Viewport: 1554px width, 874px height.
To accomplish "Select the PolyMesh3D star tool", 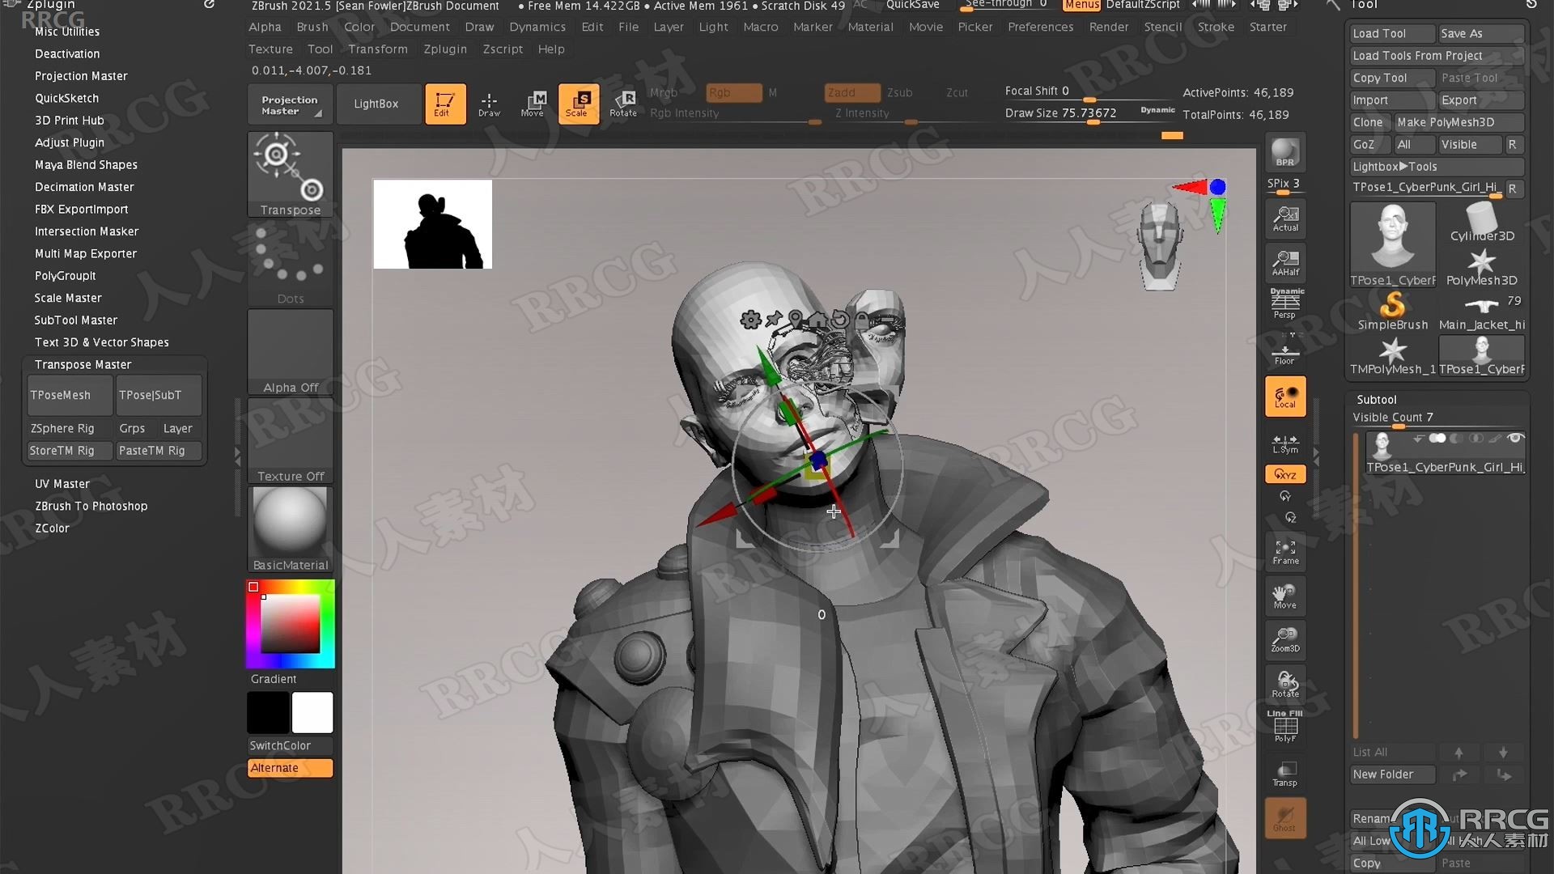I will 1482,267.
